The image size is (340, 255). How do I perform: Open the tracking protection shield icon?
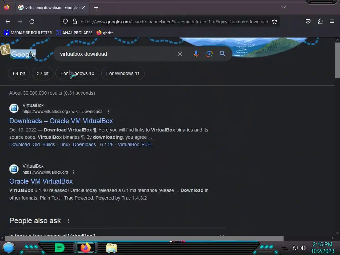coord(65,21)
